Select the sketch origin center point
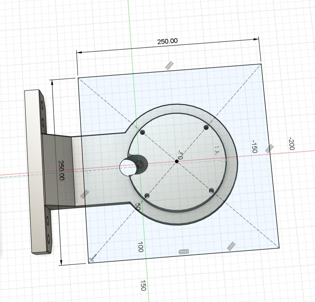Screen dimensions: 315x302 (x=177, y=161)
